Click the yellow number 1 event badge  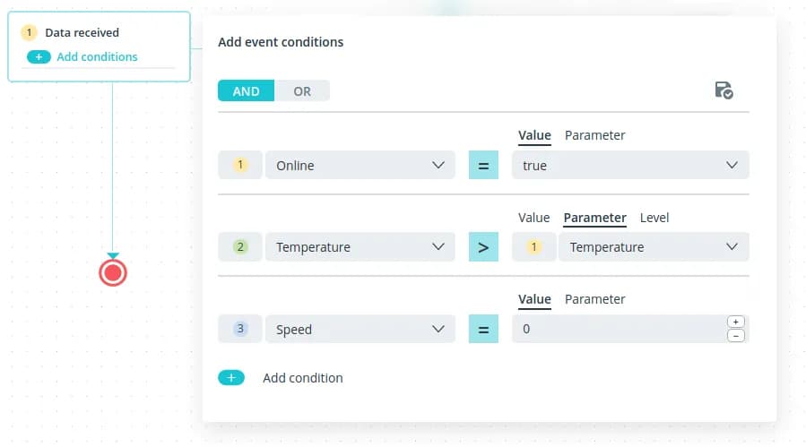click(29, 33)
